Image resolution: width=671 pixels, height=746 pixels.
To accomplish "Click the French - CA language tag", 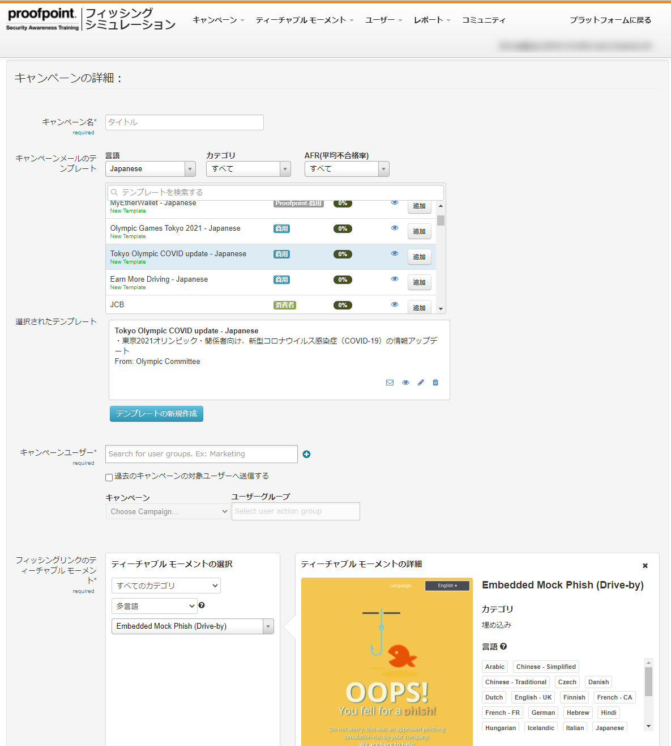I will pos(614,697).
